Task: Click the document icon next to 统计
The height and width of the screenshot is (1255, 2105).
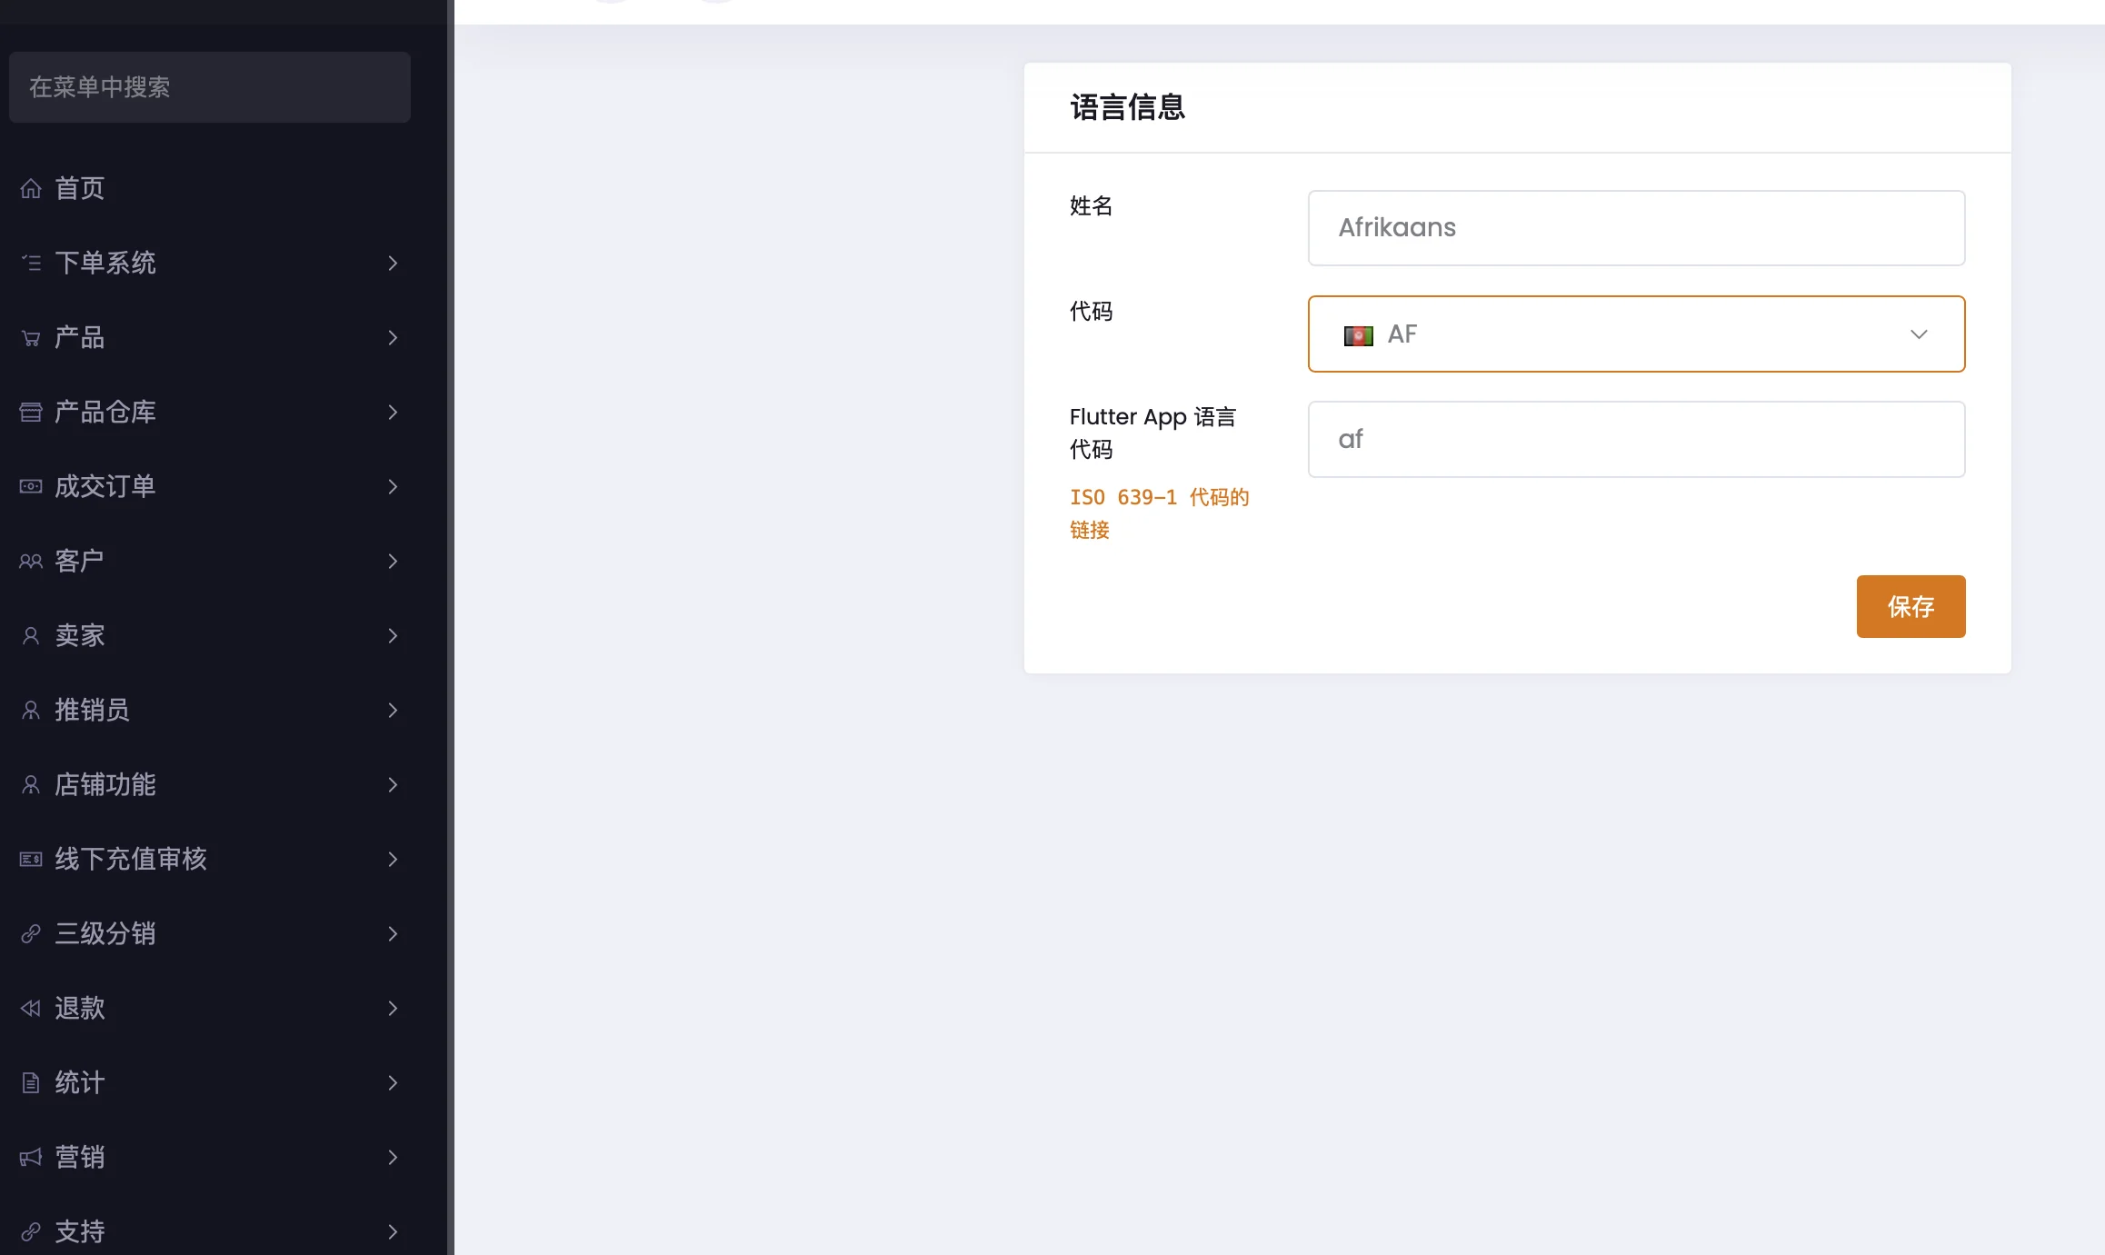Action: pos(31,1082)
